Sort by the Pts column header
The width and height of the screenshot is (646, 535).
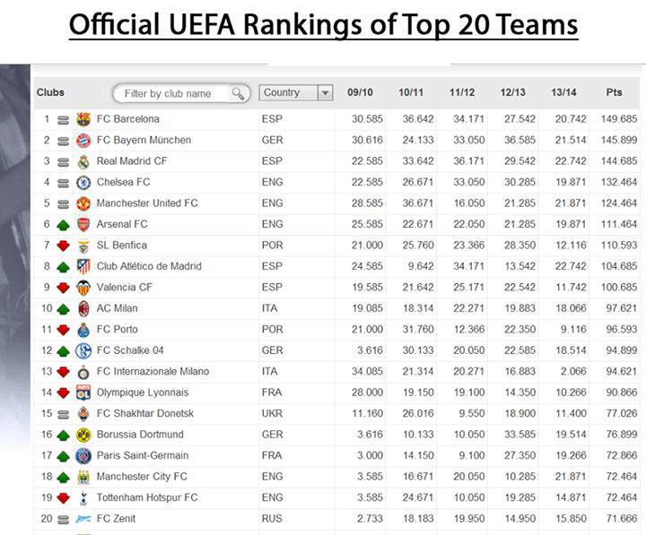[614, 92]
